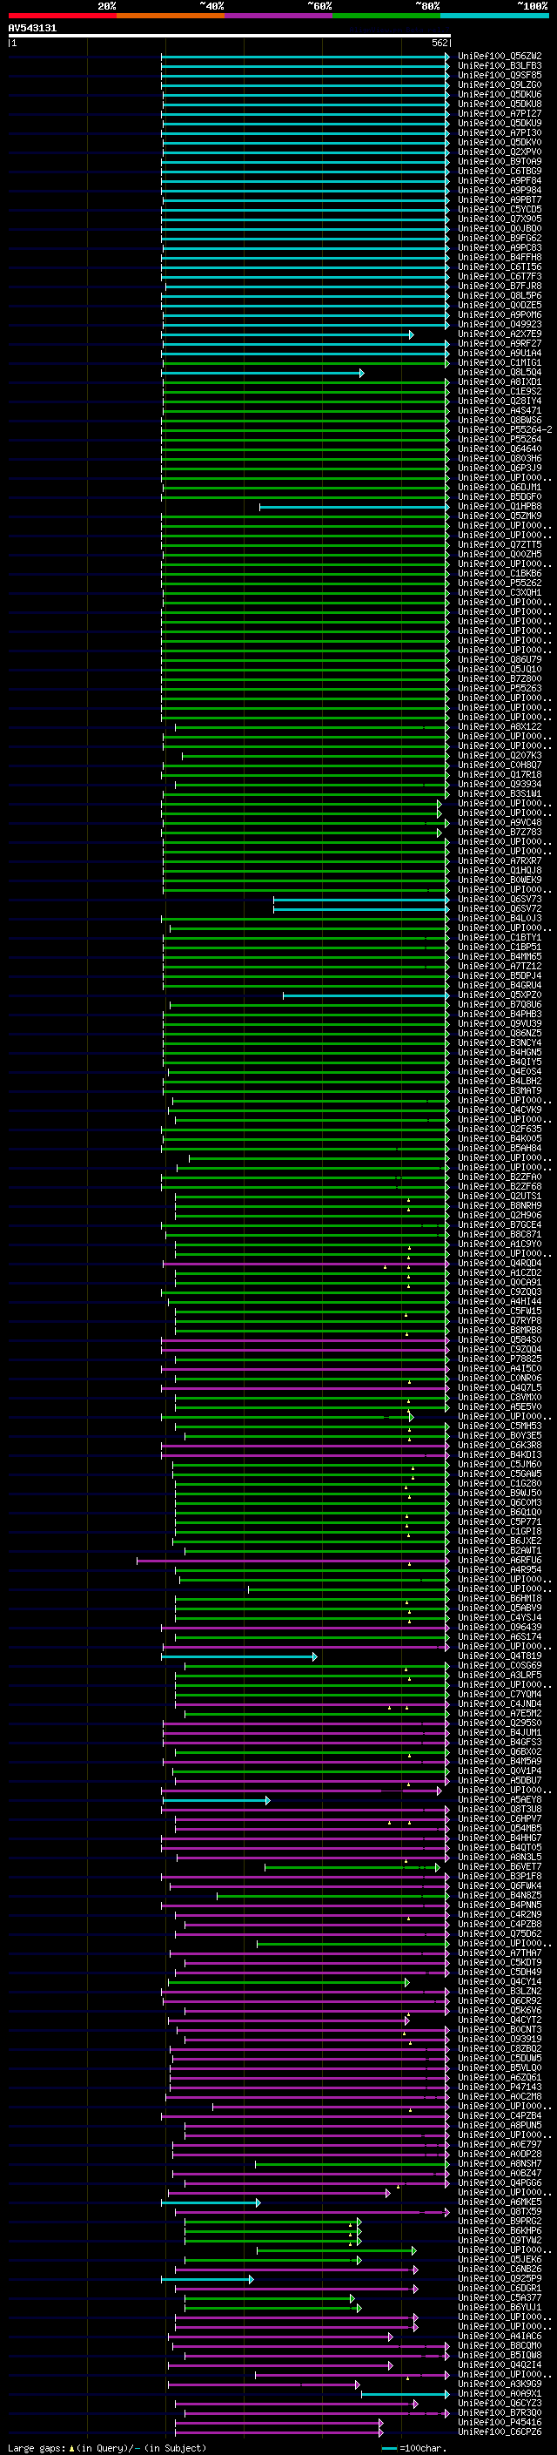The width and height of the screenshot is (557, 2455).
Task: Click label UniRef100_Q96439
Action: (x=500, y=1627)
